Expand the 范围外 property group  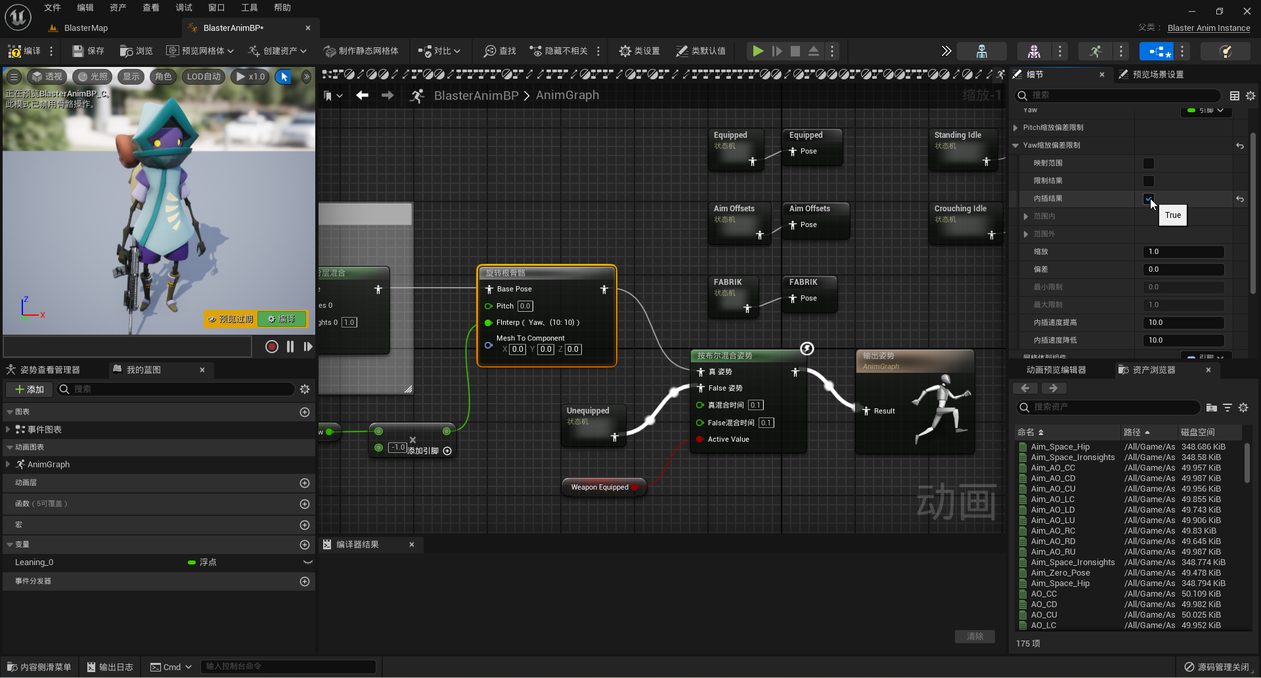[x=1027, y=234]
